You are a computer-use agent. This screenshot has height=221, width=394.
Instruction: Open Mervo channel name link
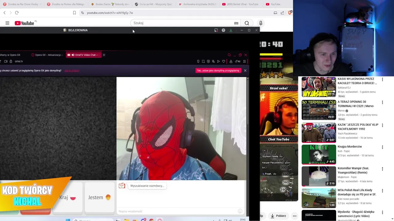pyautogui.click(x=341, y=111)
